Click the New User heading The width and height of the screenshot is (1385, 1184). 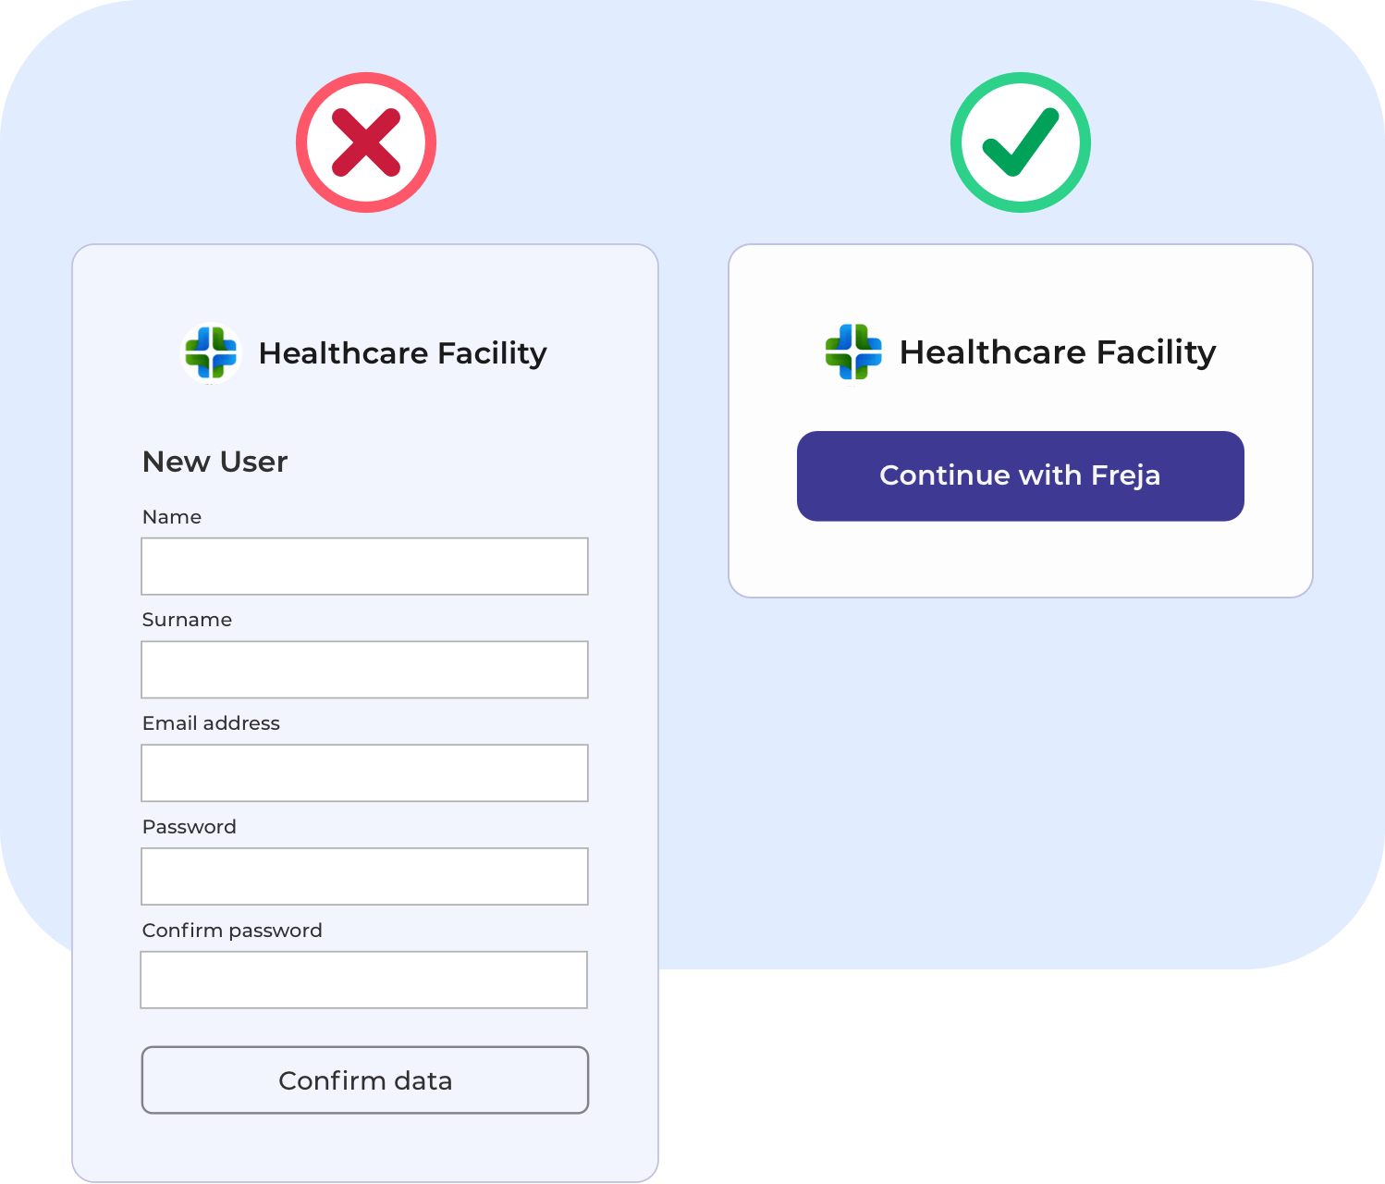tap(214, 462)
